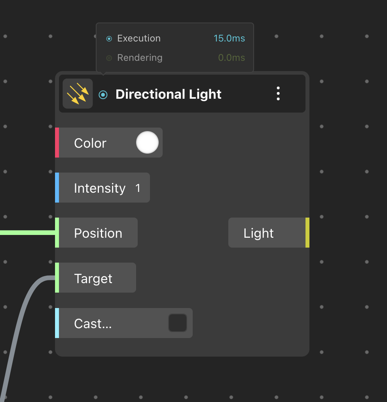Click the Rendering 0.0ms row
Screen dimensions: 387x402
click(x=175, y=58)
